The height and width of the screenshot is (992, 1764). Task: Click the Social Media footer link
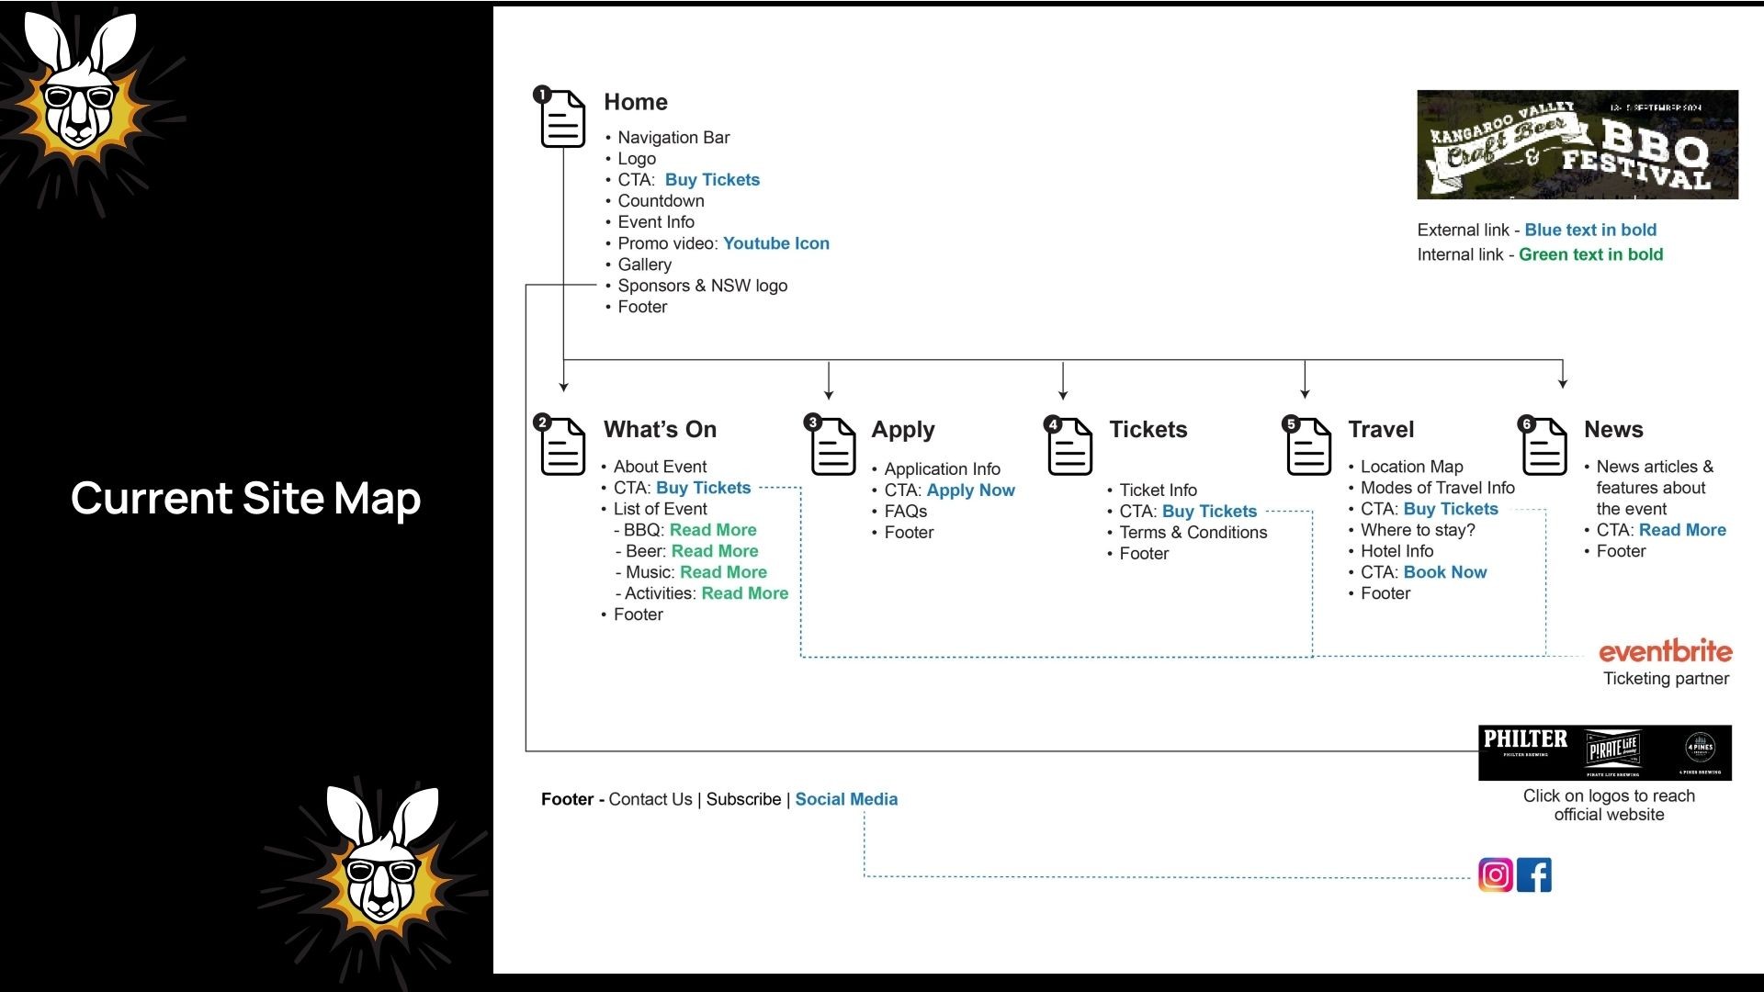845,799
